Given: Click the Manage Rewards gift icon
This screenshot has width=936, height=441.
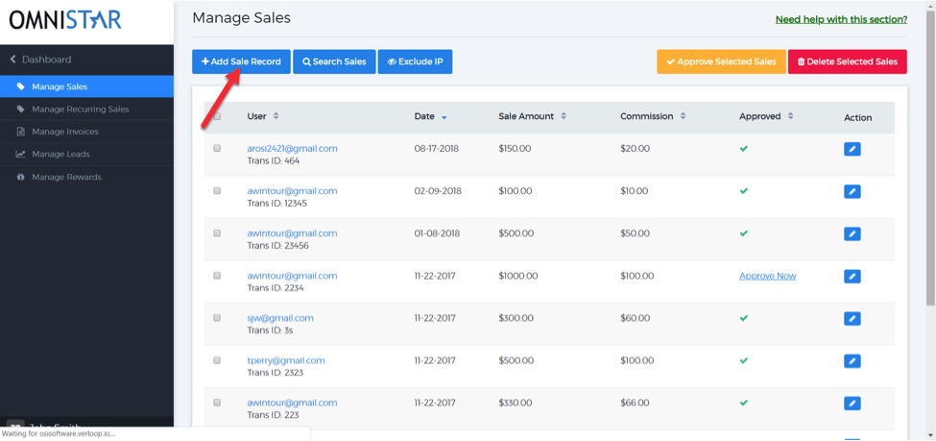Looking at the screenshot, I should click(20, 177).
